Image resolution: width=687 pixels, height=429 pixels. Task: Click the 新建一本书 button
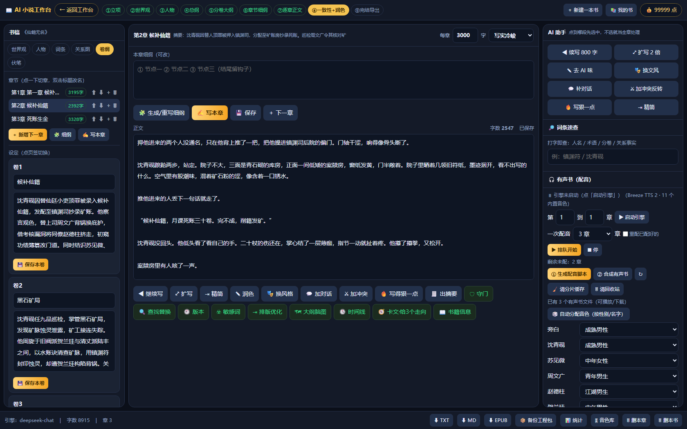point(583,10)
